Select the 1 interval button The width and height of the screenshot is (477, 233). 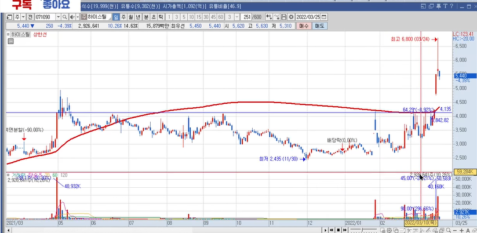click(169, 17)
